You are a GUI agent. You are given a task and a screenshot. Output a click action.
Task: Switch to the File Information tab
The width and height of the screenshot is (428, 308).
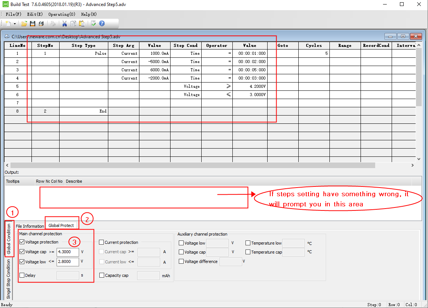click(30, 226)
